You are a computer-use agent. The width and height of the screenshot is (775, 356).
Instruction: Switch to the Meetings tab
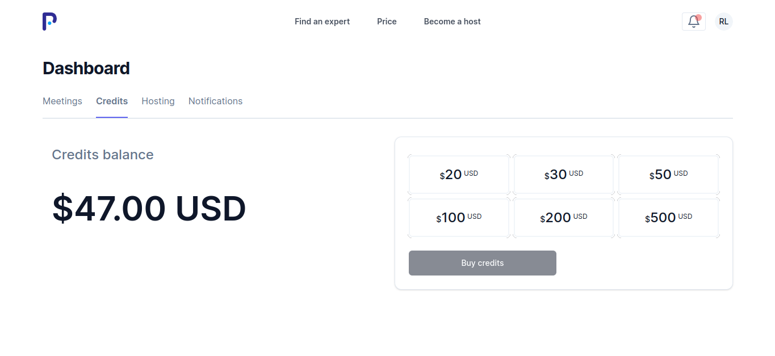coord(62,101)
